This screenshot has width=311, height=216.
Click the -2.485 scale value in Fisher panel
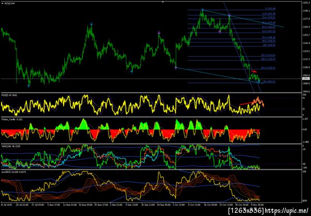(x=306, y=142)
